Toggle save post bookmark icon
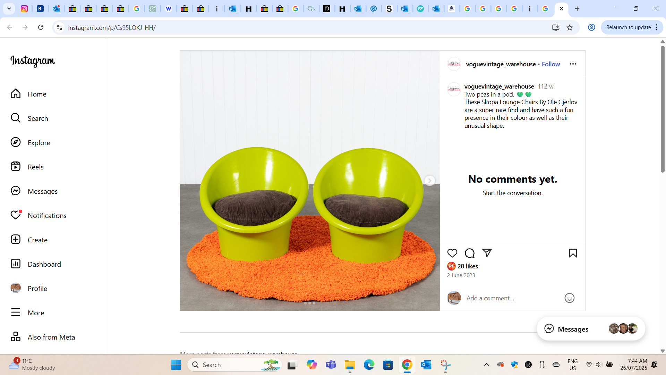The height and width of the screenshot is (375, 666). pyautogui.click(x=573, y=253)
